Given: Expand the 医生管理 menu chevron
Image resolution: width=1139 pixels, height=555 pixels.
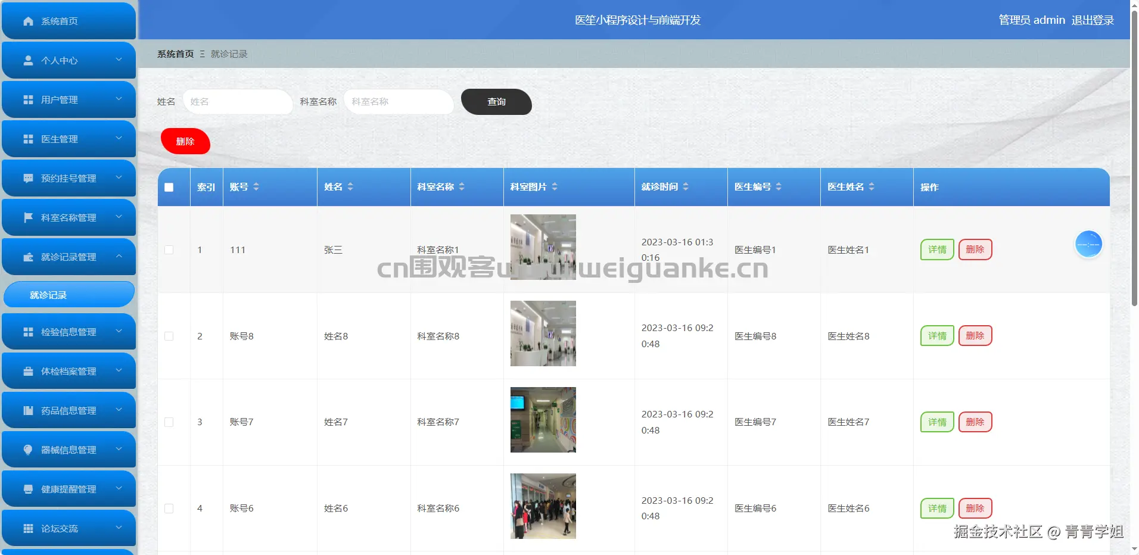Looking at the screenshot, I should click(119, 138).
